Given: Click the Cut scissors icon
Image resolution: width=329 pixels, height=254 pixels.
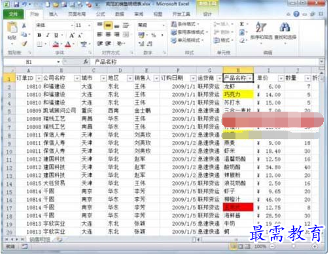Looking at the screenshot, I should (x=24, y=26).
